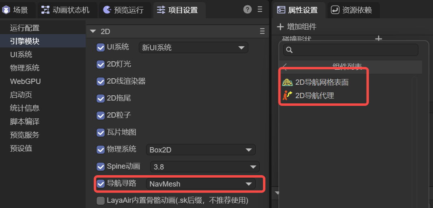Open WebGPU settings in the sidebar
This screenshot has width=433, height=208.
pyautogui.click(x=26, y=81)
